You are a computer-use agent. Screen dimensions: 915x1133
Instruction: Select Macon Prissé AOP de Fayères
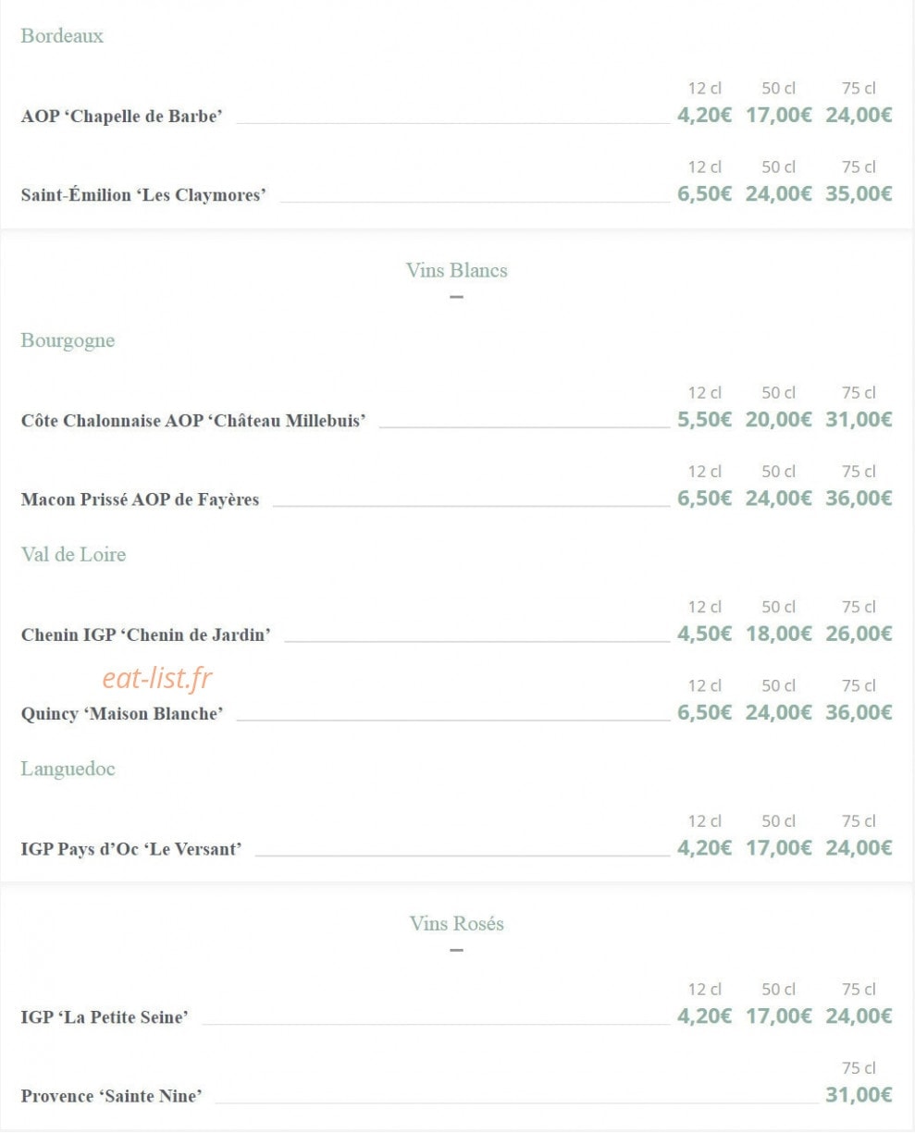tap(140, 499)
